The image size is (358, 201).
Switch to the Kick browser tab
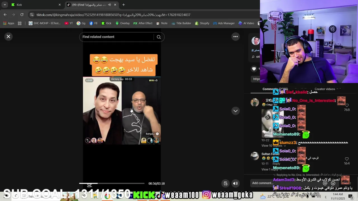click(x=36, y=5)
